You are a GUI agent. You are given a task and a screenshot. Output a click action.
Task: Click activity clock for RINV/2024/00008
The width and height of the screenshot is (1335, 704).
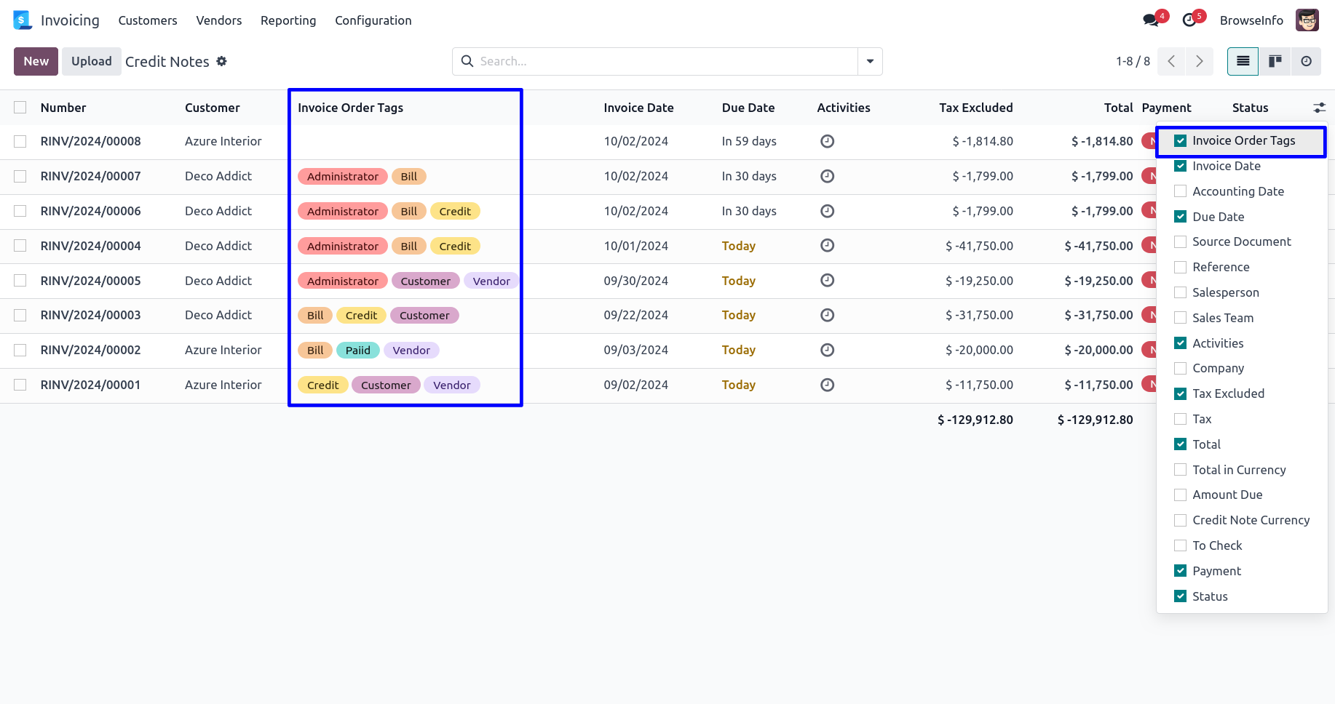[x=827, y=141]
